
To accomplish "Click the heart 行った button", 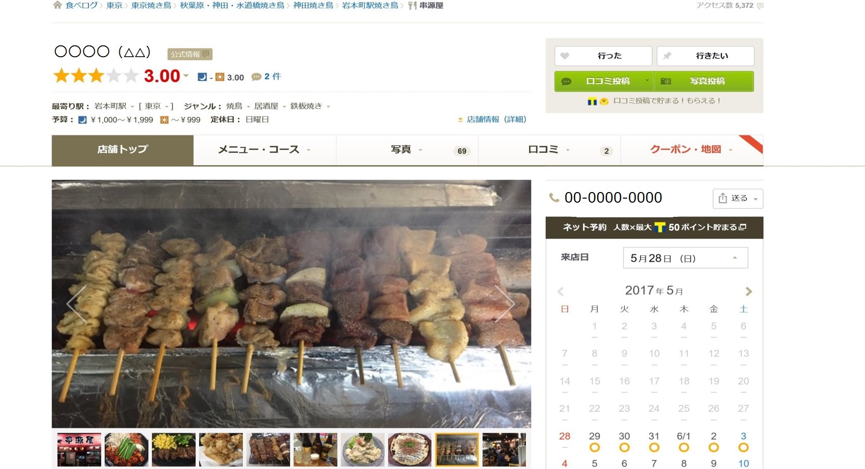I will click(x=603, y=56).
